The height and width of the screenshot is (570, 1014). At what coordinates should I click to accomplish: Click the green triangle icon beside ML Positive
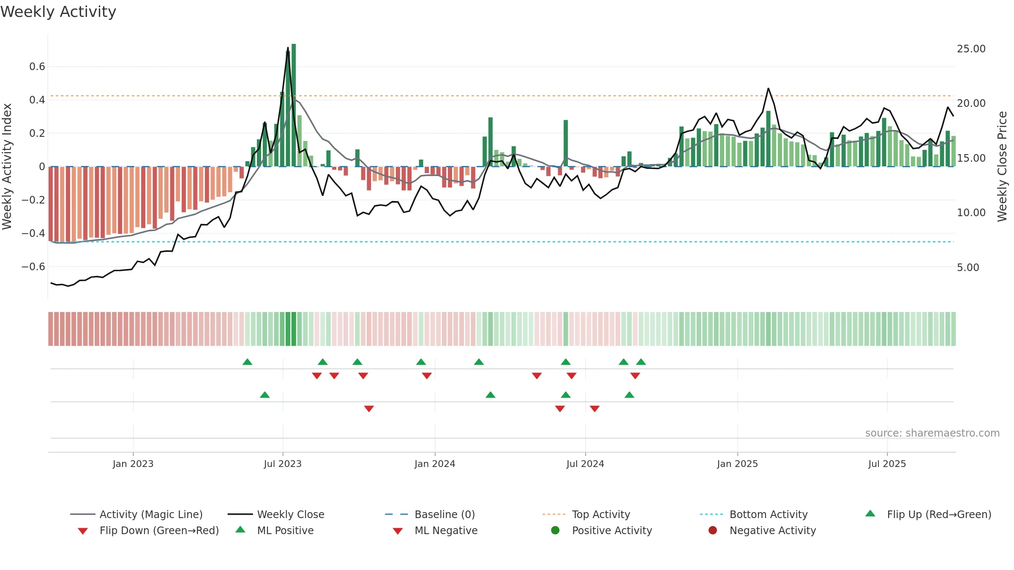pos(240,529)
